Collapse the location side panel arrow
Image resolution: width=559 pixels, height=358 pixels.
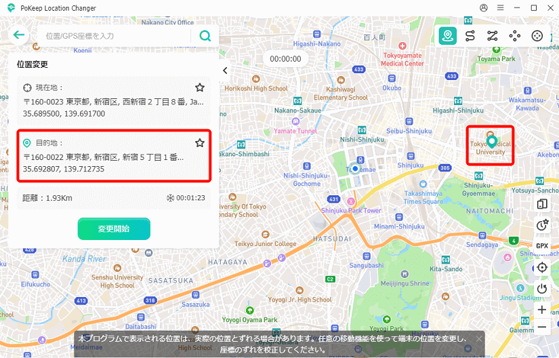(225, 71)
